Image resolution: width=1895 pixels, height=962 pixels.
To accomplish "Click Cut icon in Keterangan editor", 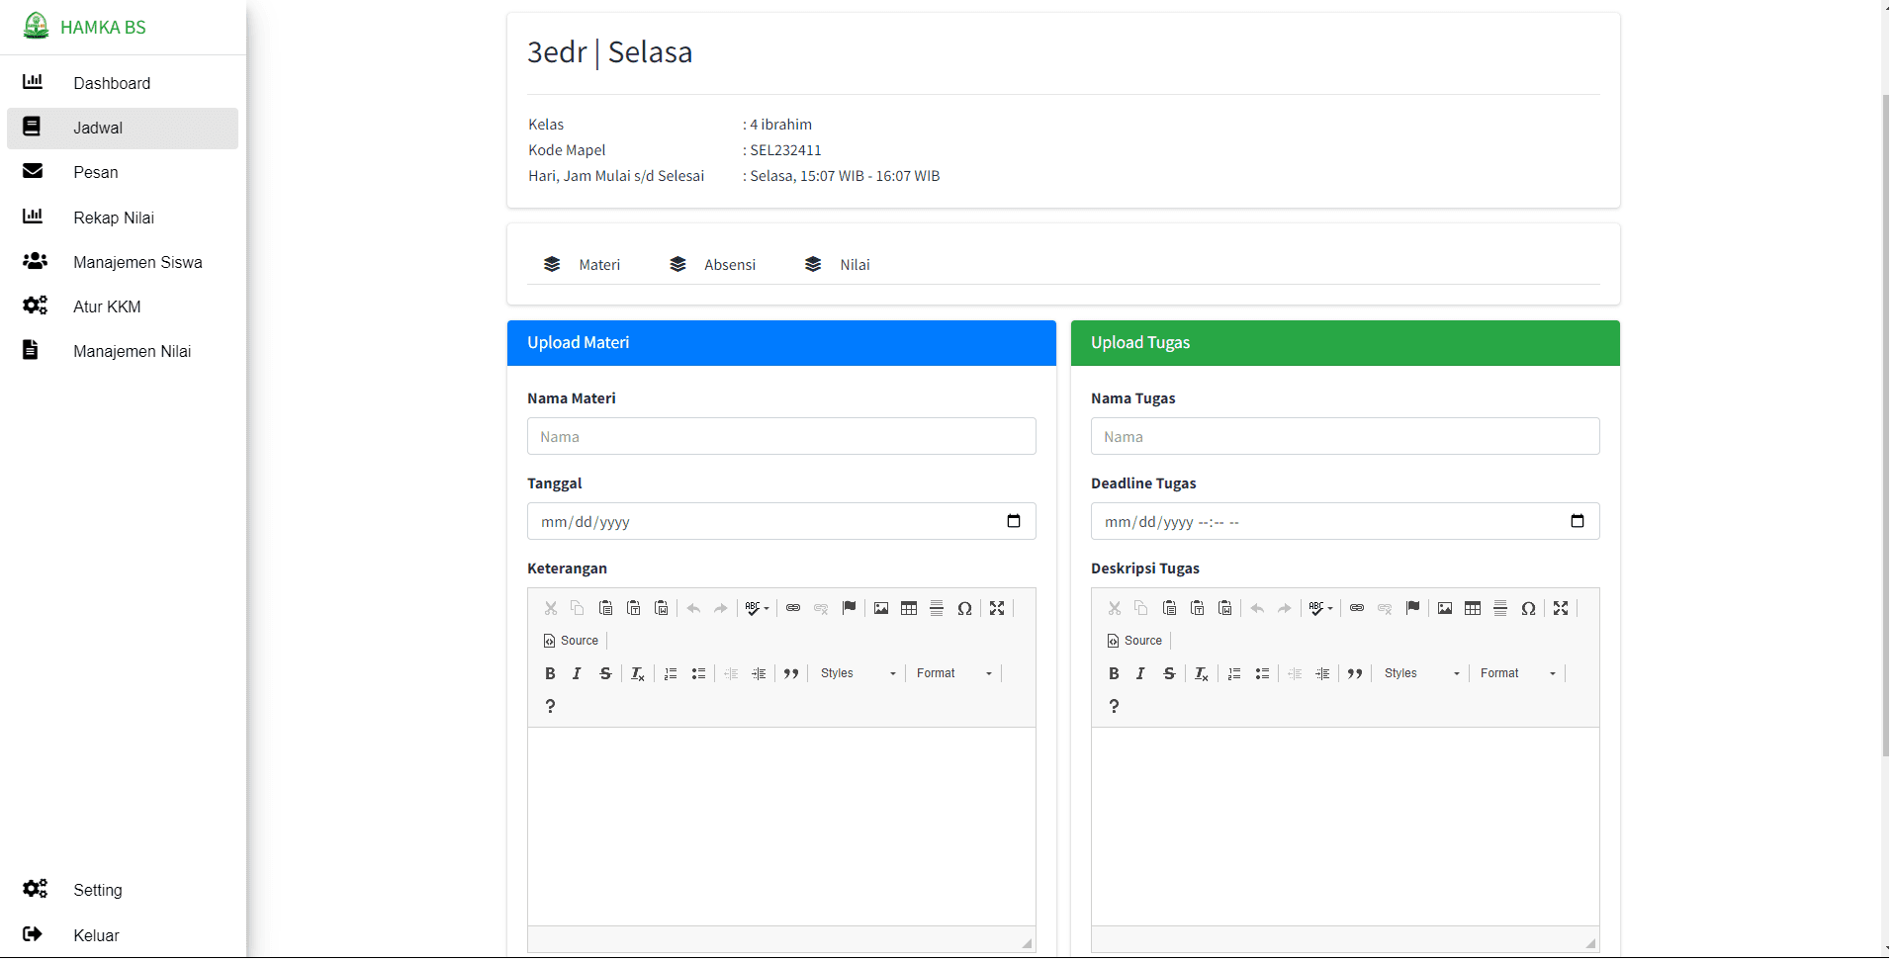I will (551, 608).
